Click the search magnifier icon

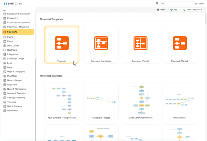(157, 3)
